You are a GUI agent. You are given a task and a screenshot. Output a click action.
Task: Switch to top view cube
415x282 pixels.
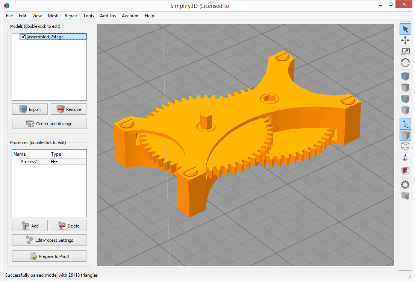point(405,87)
